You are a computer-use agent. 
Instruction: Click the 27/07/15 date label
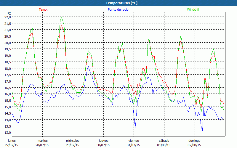point(12,145)
